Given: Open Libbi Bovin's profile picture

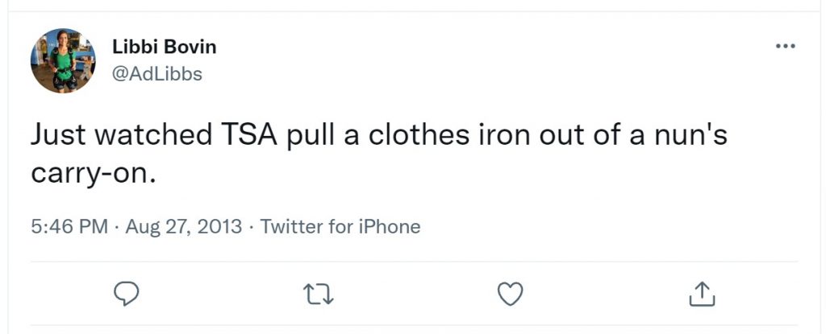Looking at the screenshot, I should pos(63,60).
